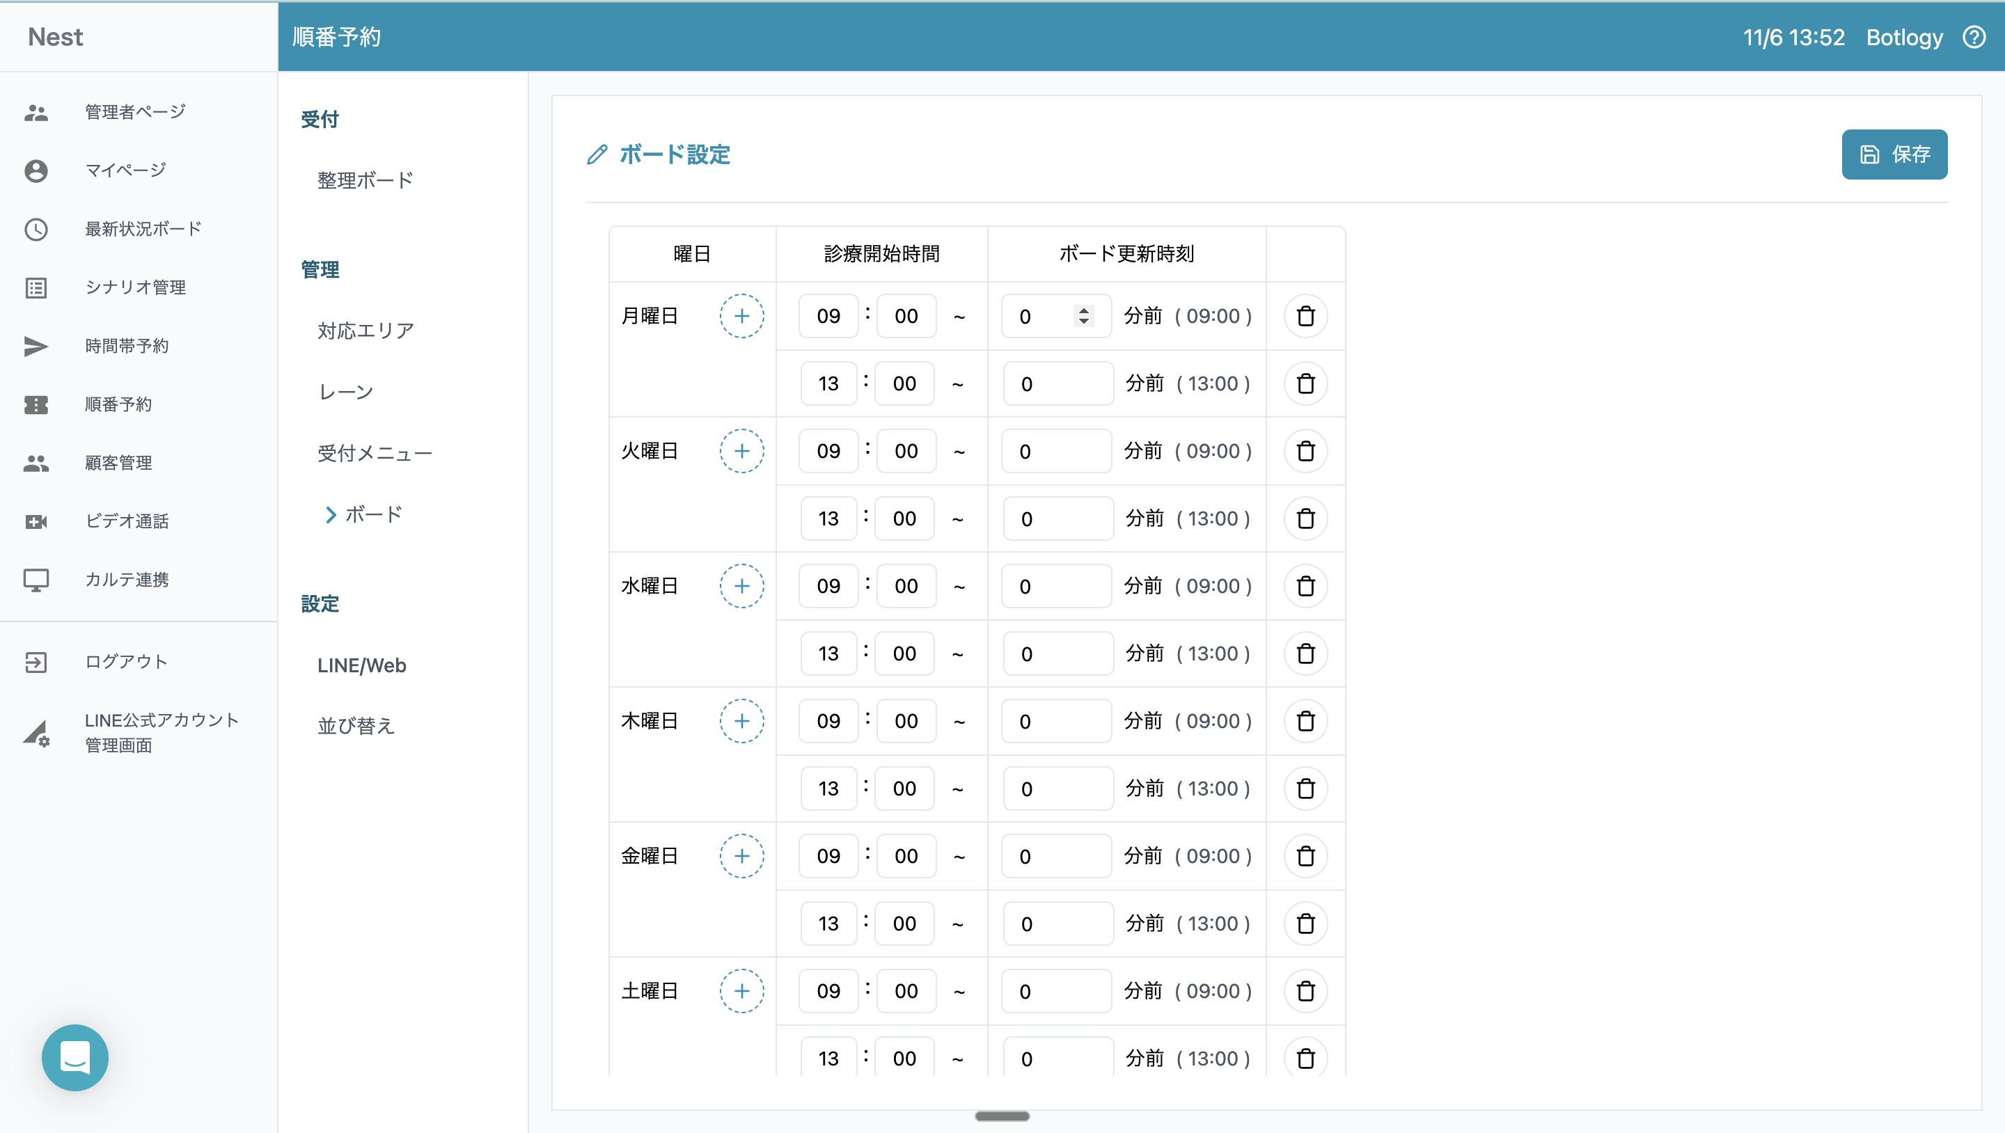Click ログアウト in the sidebar

pyautogui.click(x=126, y=661)
